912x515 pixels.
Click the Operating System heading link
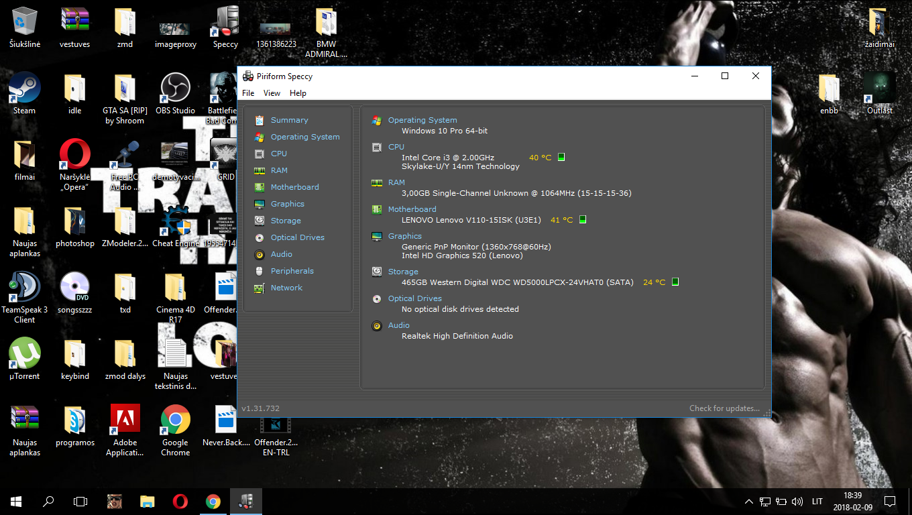coord(422,120)
